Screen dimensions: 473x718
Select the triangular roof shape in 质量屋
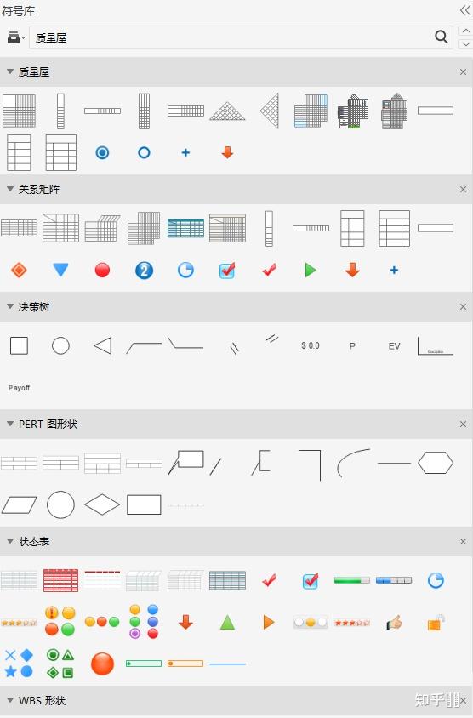(228, 111)
